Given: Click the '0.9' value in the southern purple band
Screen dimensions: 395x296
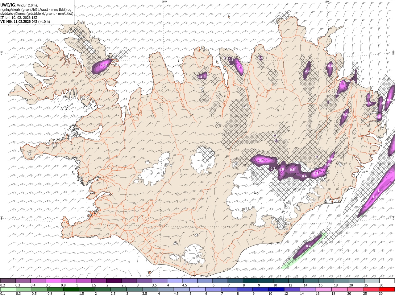Looking at the screenshot, I should (316, 174).
